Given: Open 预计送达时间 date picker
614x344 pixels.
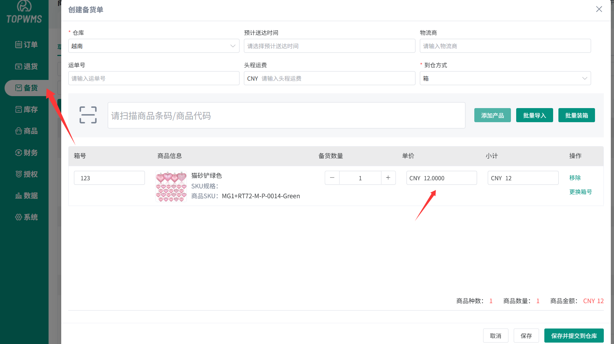Looking at the screenshot, I should (x=329, y=46).
